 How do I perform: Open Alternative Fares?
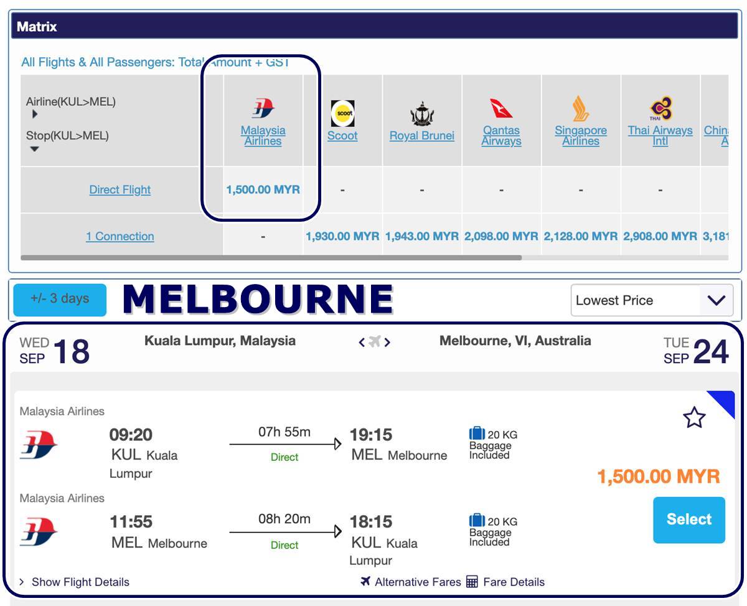(418, 582)
